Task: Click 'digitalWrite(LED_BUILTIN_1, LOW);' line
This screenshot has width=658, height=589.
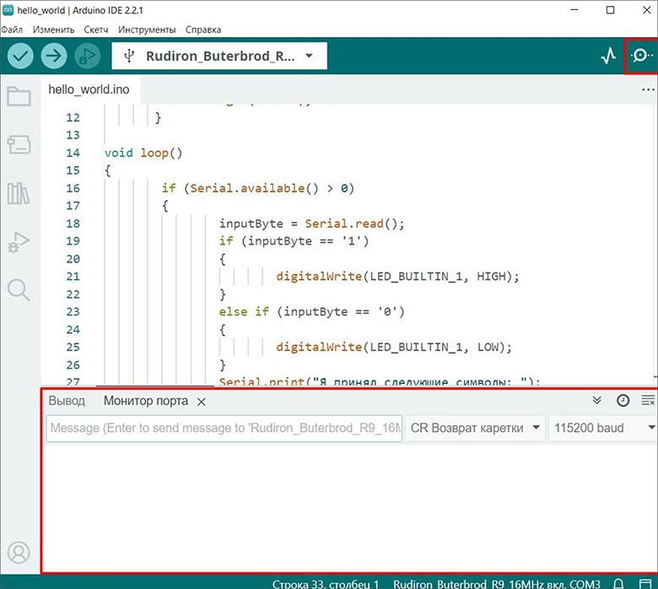Action: click(394, 347)
